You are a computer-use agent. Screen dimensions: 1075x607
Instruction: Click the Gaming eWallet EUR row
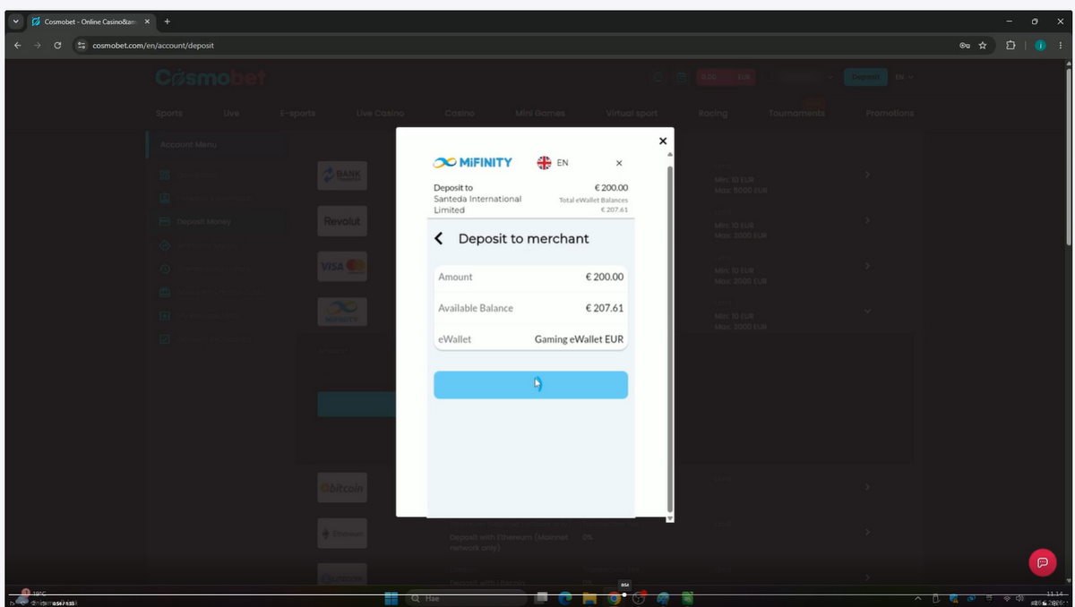530,339
